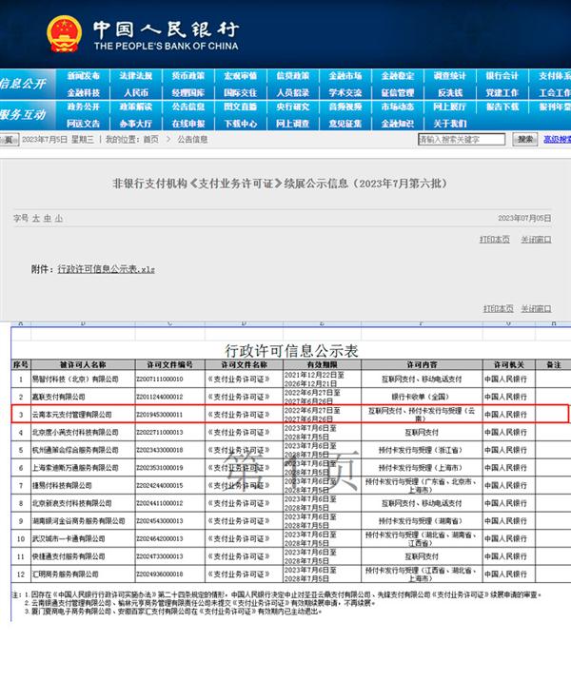This screenshot has width=571, height=681.
Task: Select the 金融稳定 menu entry
Action: (398, 75)
